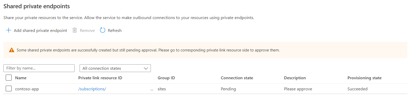Click the Add shared private endpoint text
Image resolution: width=410 pixels, height=97 pixels.
click(x=40, y=31)
